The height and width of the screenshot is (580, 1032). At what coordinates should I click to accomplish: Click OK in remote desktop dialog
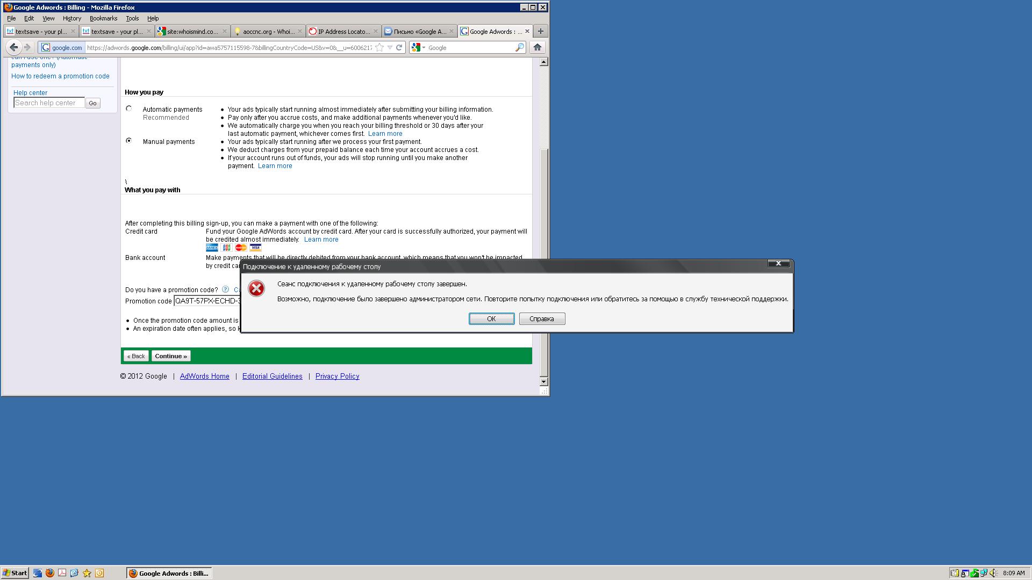click(491, 318)
